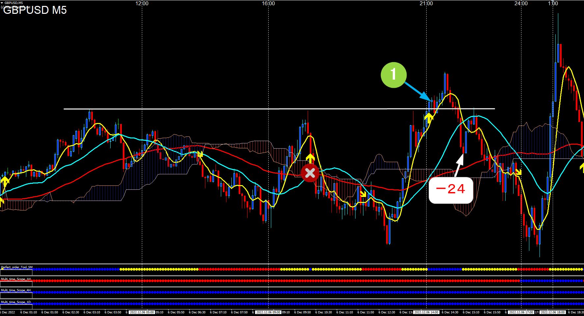The width and height of the screenshot is (584, 316).
Task: Click the Multi_time_Scope_1H indicator label
Action: 16,279
